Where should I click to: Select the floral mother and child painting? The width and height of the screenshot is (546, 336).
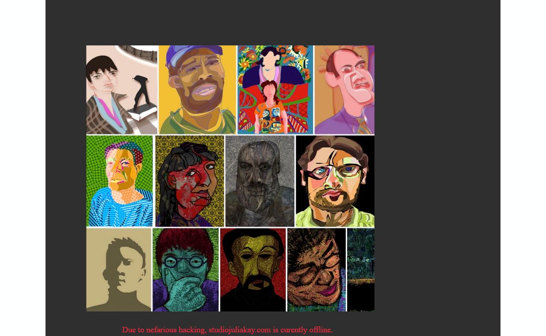[x=275, y=89]
